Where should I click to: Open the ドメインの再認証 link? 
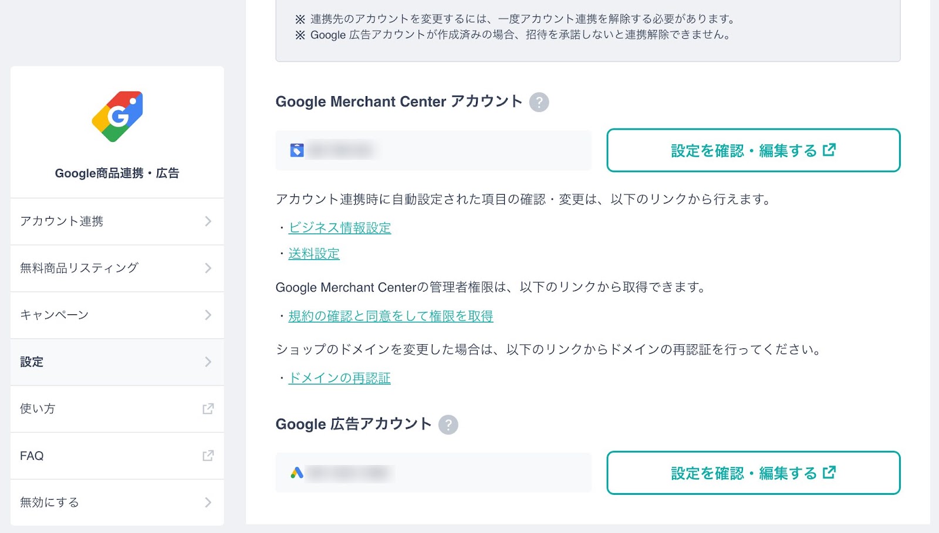click(340, 378)
